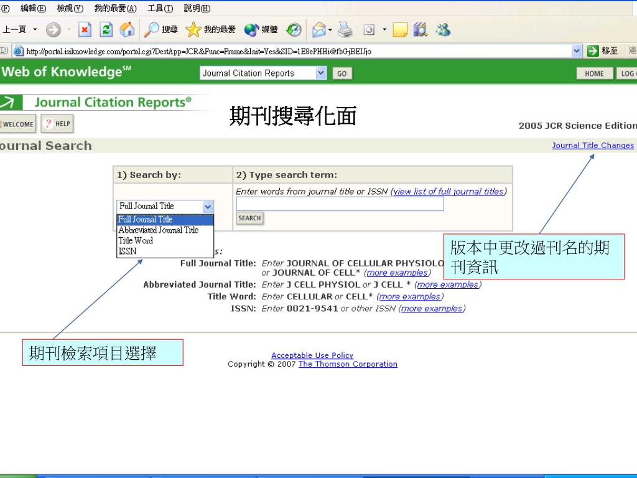The width and height of the screenshot is (637, 478).
Task: Open the back button history dropdown arrow
Action: pyautogui.click(x=35, y=29)
